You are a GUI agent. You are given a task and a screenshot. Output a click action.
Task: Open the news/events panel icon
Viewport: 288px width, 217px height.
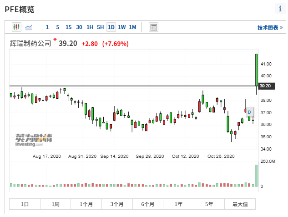click(x=153, y=27)
